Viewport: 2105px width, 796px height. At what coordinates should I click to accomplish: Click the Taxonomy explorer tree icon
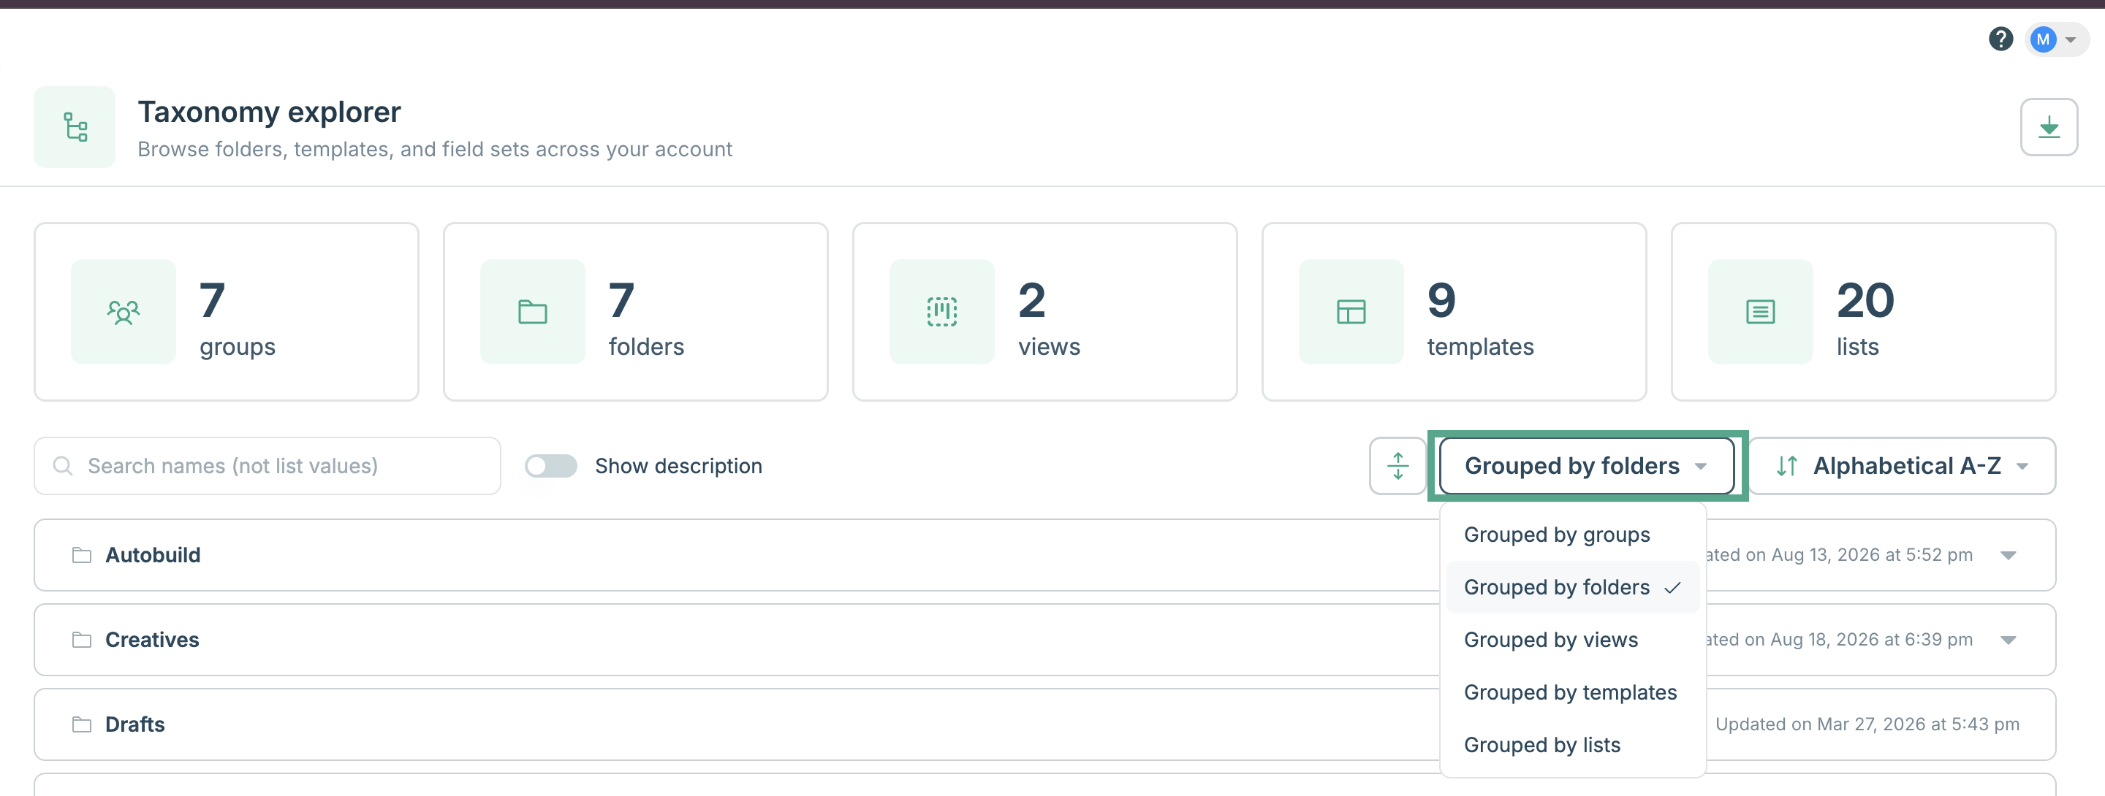point(75,127)
